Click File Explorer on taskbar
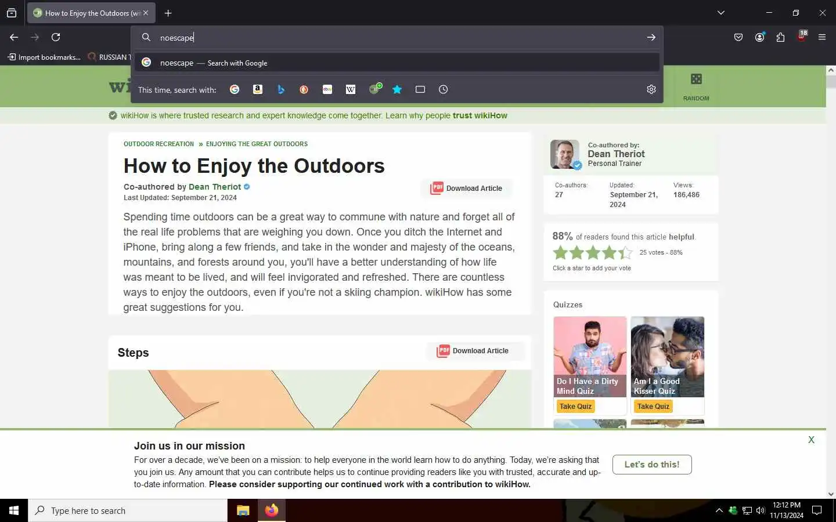The width and height of the screenshot is (836, 522). point(243,510)
